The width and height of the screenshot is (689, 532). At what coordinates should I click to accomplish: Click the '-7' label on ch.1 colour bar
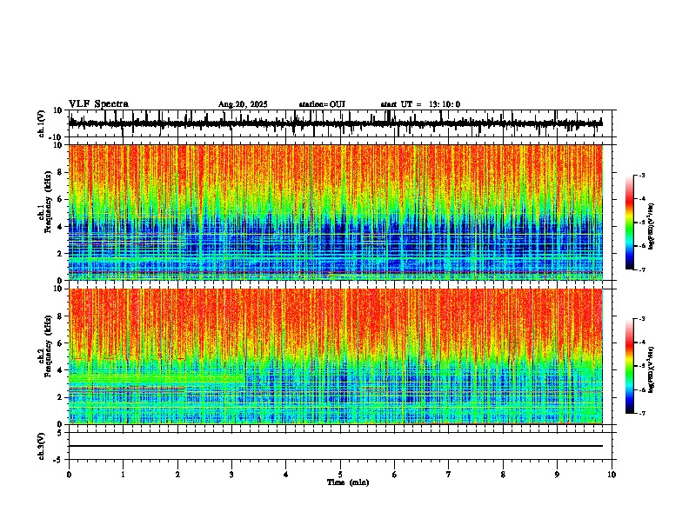(641, 269)
